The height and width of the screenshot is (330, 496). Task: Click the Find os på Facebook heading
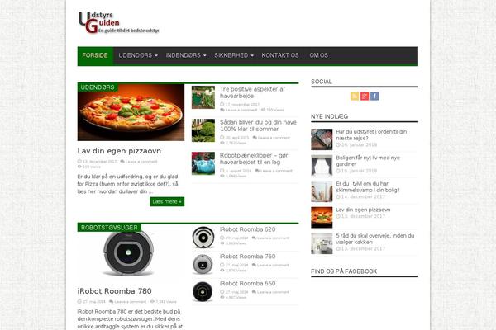pos(344,271)
